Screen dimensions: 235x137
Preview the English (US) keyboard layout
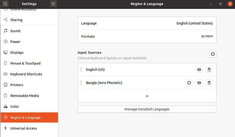[199, 70]
